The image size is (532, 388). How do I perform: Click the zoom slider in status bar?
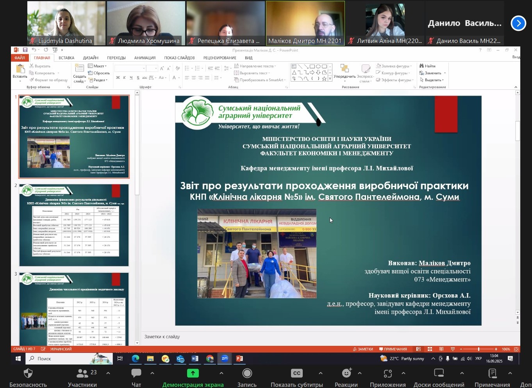point(478,349)
